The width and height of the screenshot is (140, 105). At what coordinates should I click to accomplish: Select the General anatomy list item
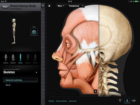tap(20, 80)
